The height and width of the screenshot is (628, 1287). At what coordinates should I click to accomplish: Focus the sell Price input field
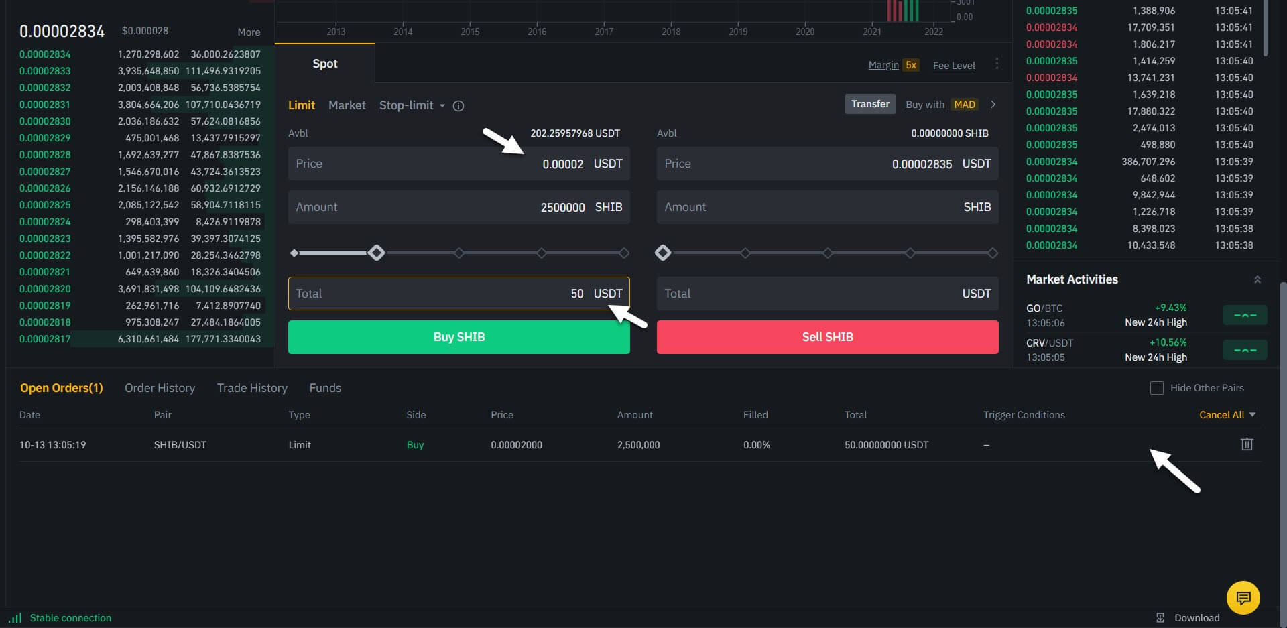tap(828, 164)
